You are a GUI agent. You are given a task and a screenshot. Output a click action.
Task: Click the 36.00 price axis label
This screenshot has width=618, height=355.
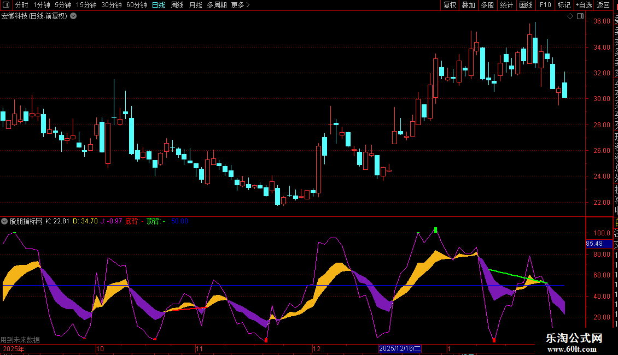click(602, 21)
